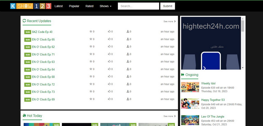Image resolution: width=263 pixels, height=126 pixels.
Task: Focus the Search input field
Action: [x=138, y=6]
